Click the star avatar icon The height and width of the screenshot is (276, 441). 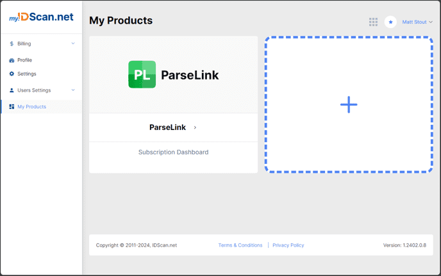(390, 22)
